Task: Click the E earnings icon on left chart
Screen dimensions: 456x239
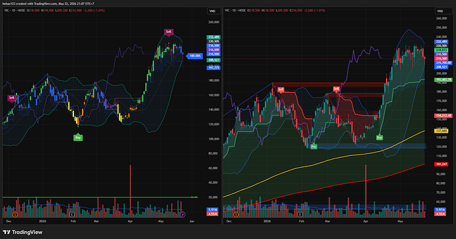Action: click(x=72, y=215)
